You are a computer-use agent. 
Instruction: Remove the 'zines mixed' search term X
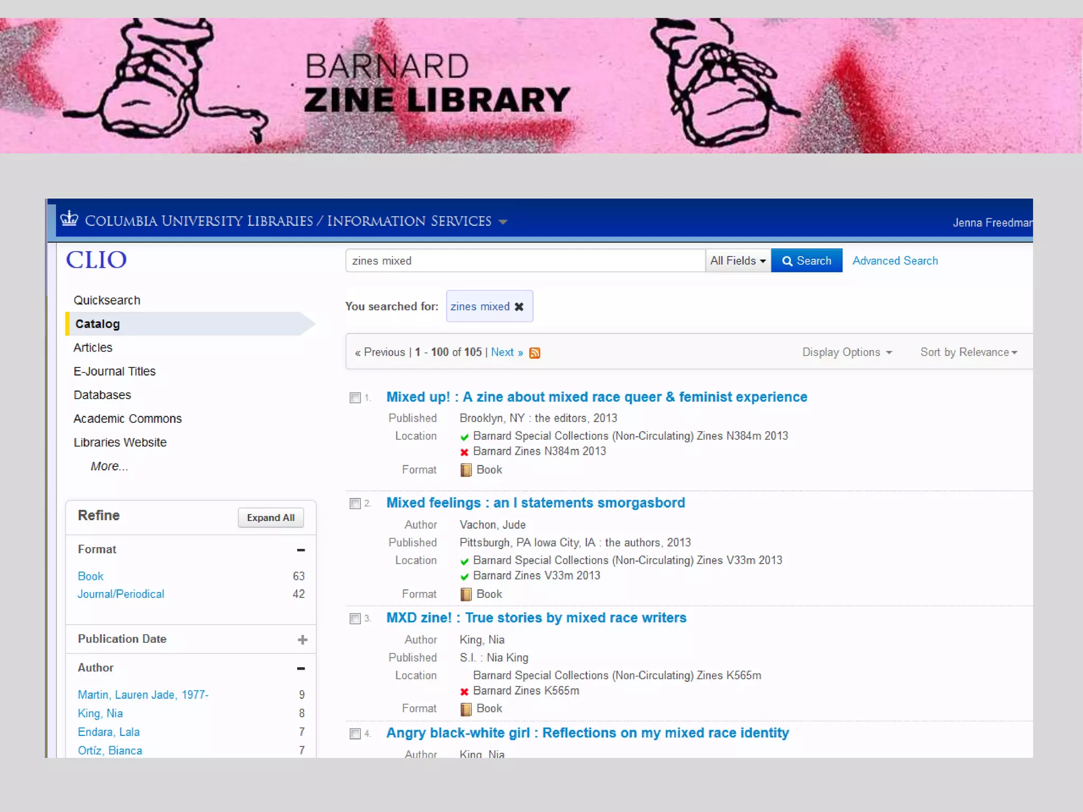(x=519, y=307)
